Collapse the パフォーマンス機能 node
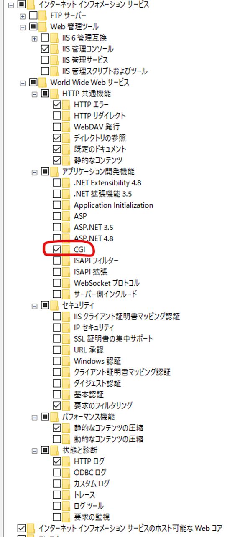The width and height of the screenshot is (245, 537). [x=35, y=417]
